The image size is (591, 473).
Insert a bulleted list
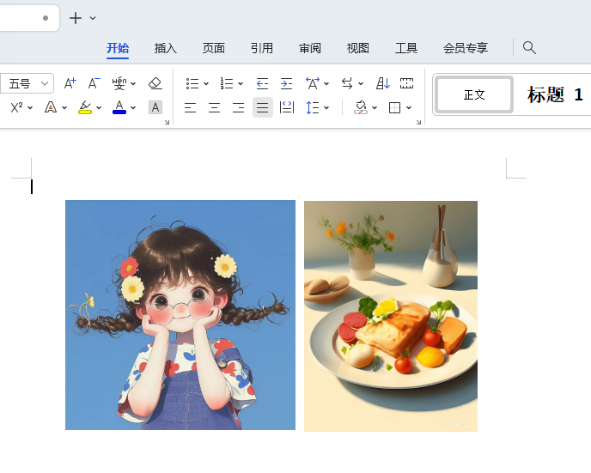coord(192,83)
